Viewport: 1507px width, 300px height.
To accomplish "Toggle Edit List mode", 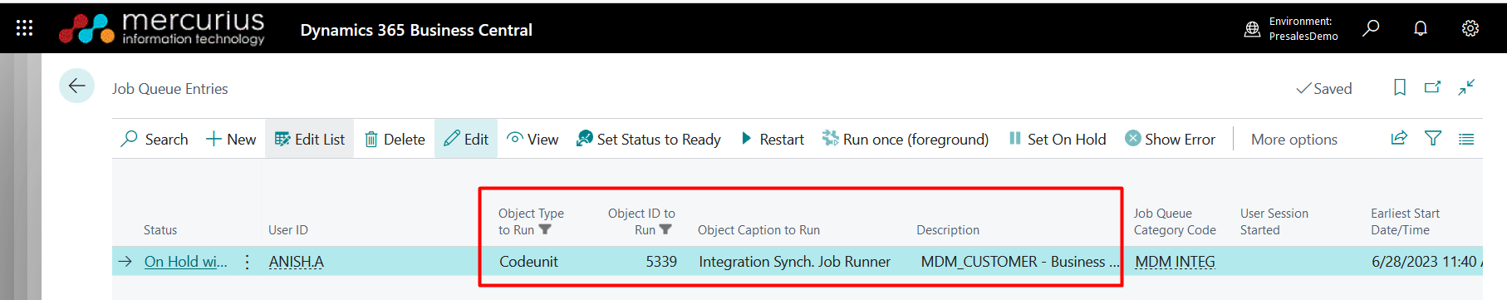I will click(309, 139).
